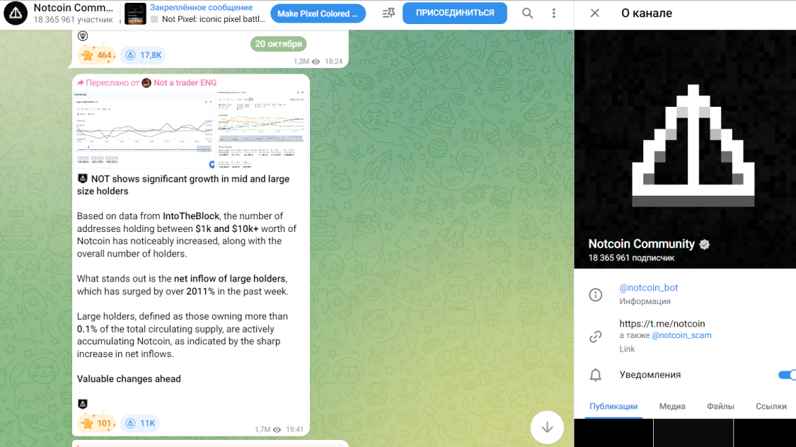
Task: Click the 'О канале' panel heading
Action: (x=647, y=13)
